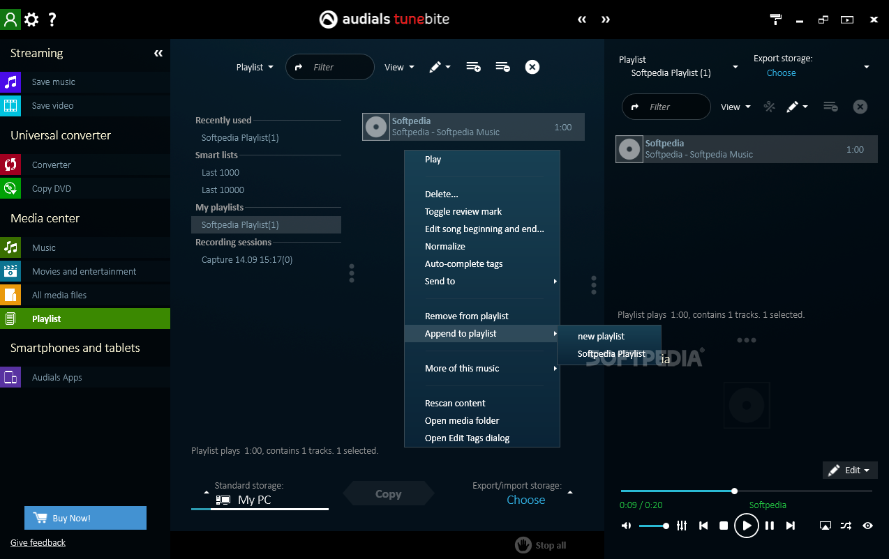Select the Playlist sidebar item
889x559 pixels.
(85, 319)
